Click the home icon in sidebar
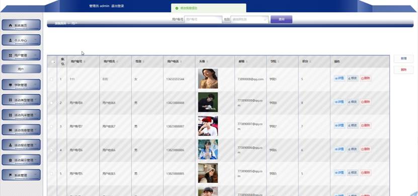The height and width of the screenshot is (196, 418). pyautogui.click(x=11, y=25)
